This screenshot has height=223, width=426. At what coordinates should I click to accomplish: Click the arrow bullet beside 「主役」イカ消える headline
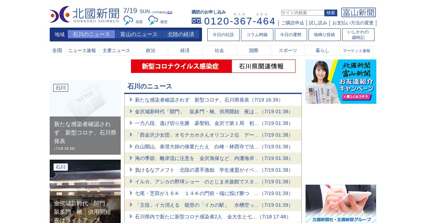point(131,205)
